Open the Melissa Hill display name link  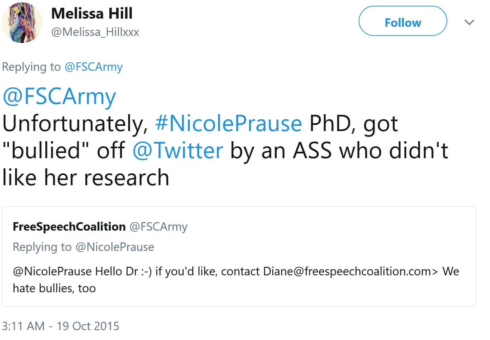point(92,14)
